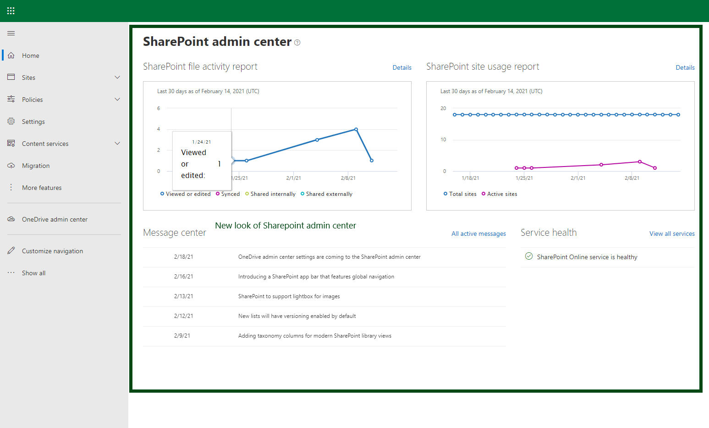
Task: Toggle Shared externally legend item
Action: click(x=326, y=194)
